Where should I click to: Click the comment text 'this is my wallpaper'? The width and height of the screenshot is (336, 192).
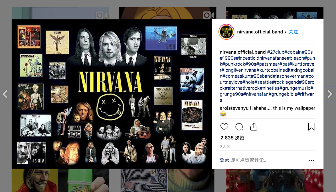click(x=294, y=108)
